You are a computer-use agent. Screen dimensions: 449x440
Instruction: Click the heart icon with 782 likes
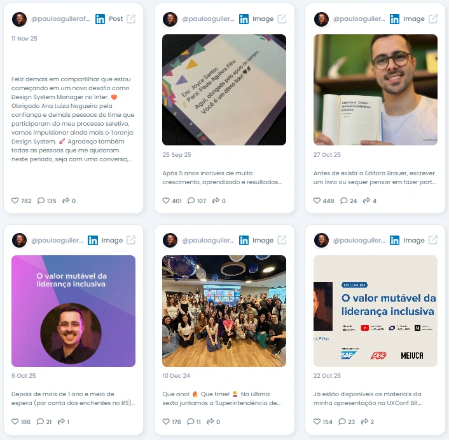point(15,201)
